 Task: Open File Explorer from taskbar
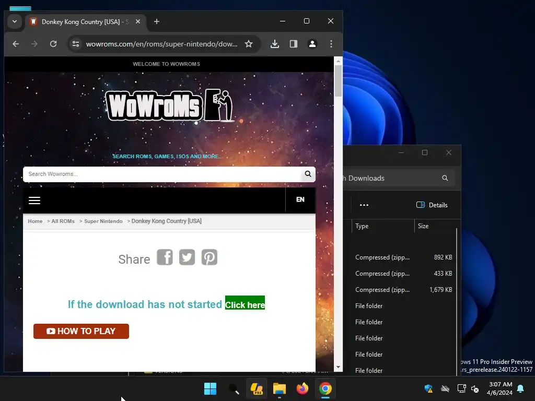click(279, 388)
